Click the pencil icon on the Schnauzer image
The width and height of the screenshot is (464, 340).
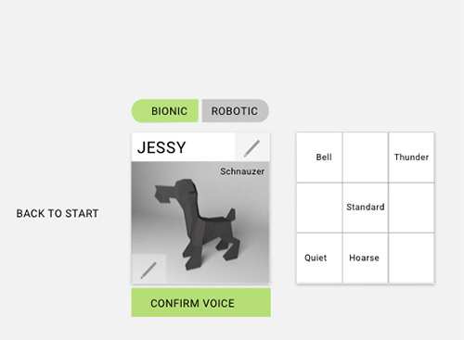(x=148, y=270)
